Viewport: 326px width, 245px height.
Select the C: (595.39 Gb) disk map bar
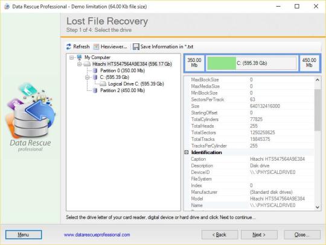click(x=252, y=63)
